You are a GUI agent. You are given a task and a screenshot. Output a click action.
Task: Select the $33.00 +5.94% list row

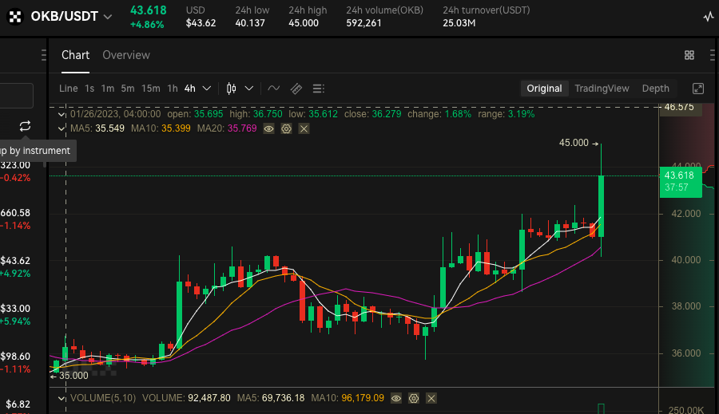[x=16, y=314]
